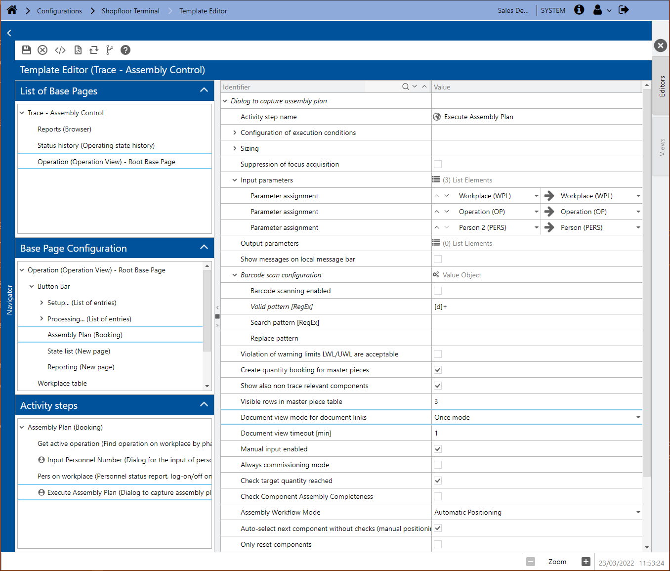Navigate to Shopfloor Terminal breadcrumb
Screen dimensions: 670x571
[x=130, y=11]
